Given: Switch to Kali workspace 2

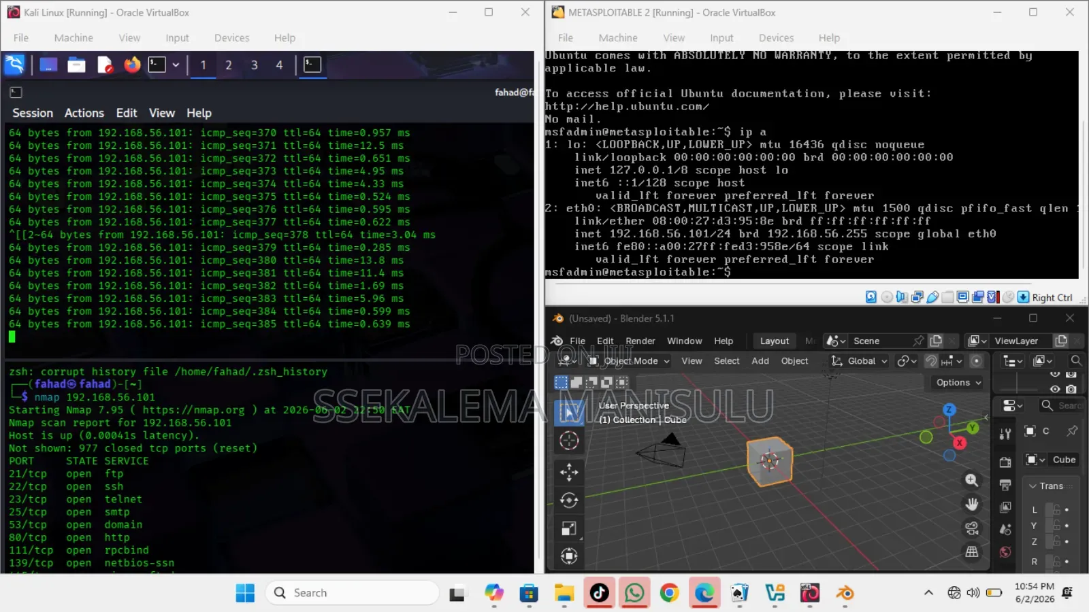Looking at the screenshot, I should pos(229,65).
